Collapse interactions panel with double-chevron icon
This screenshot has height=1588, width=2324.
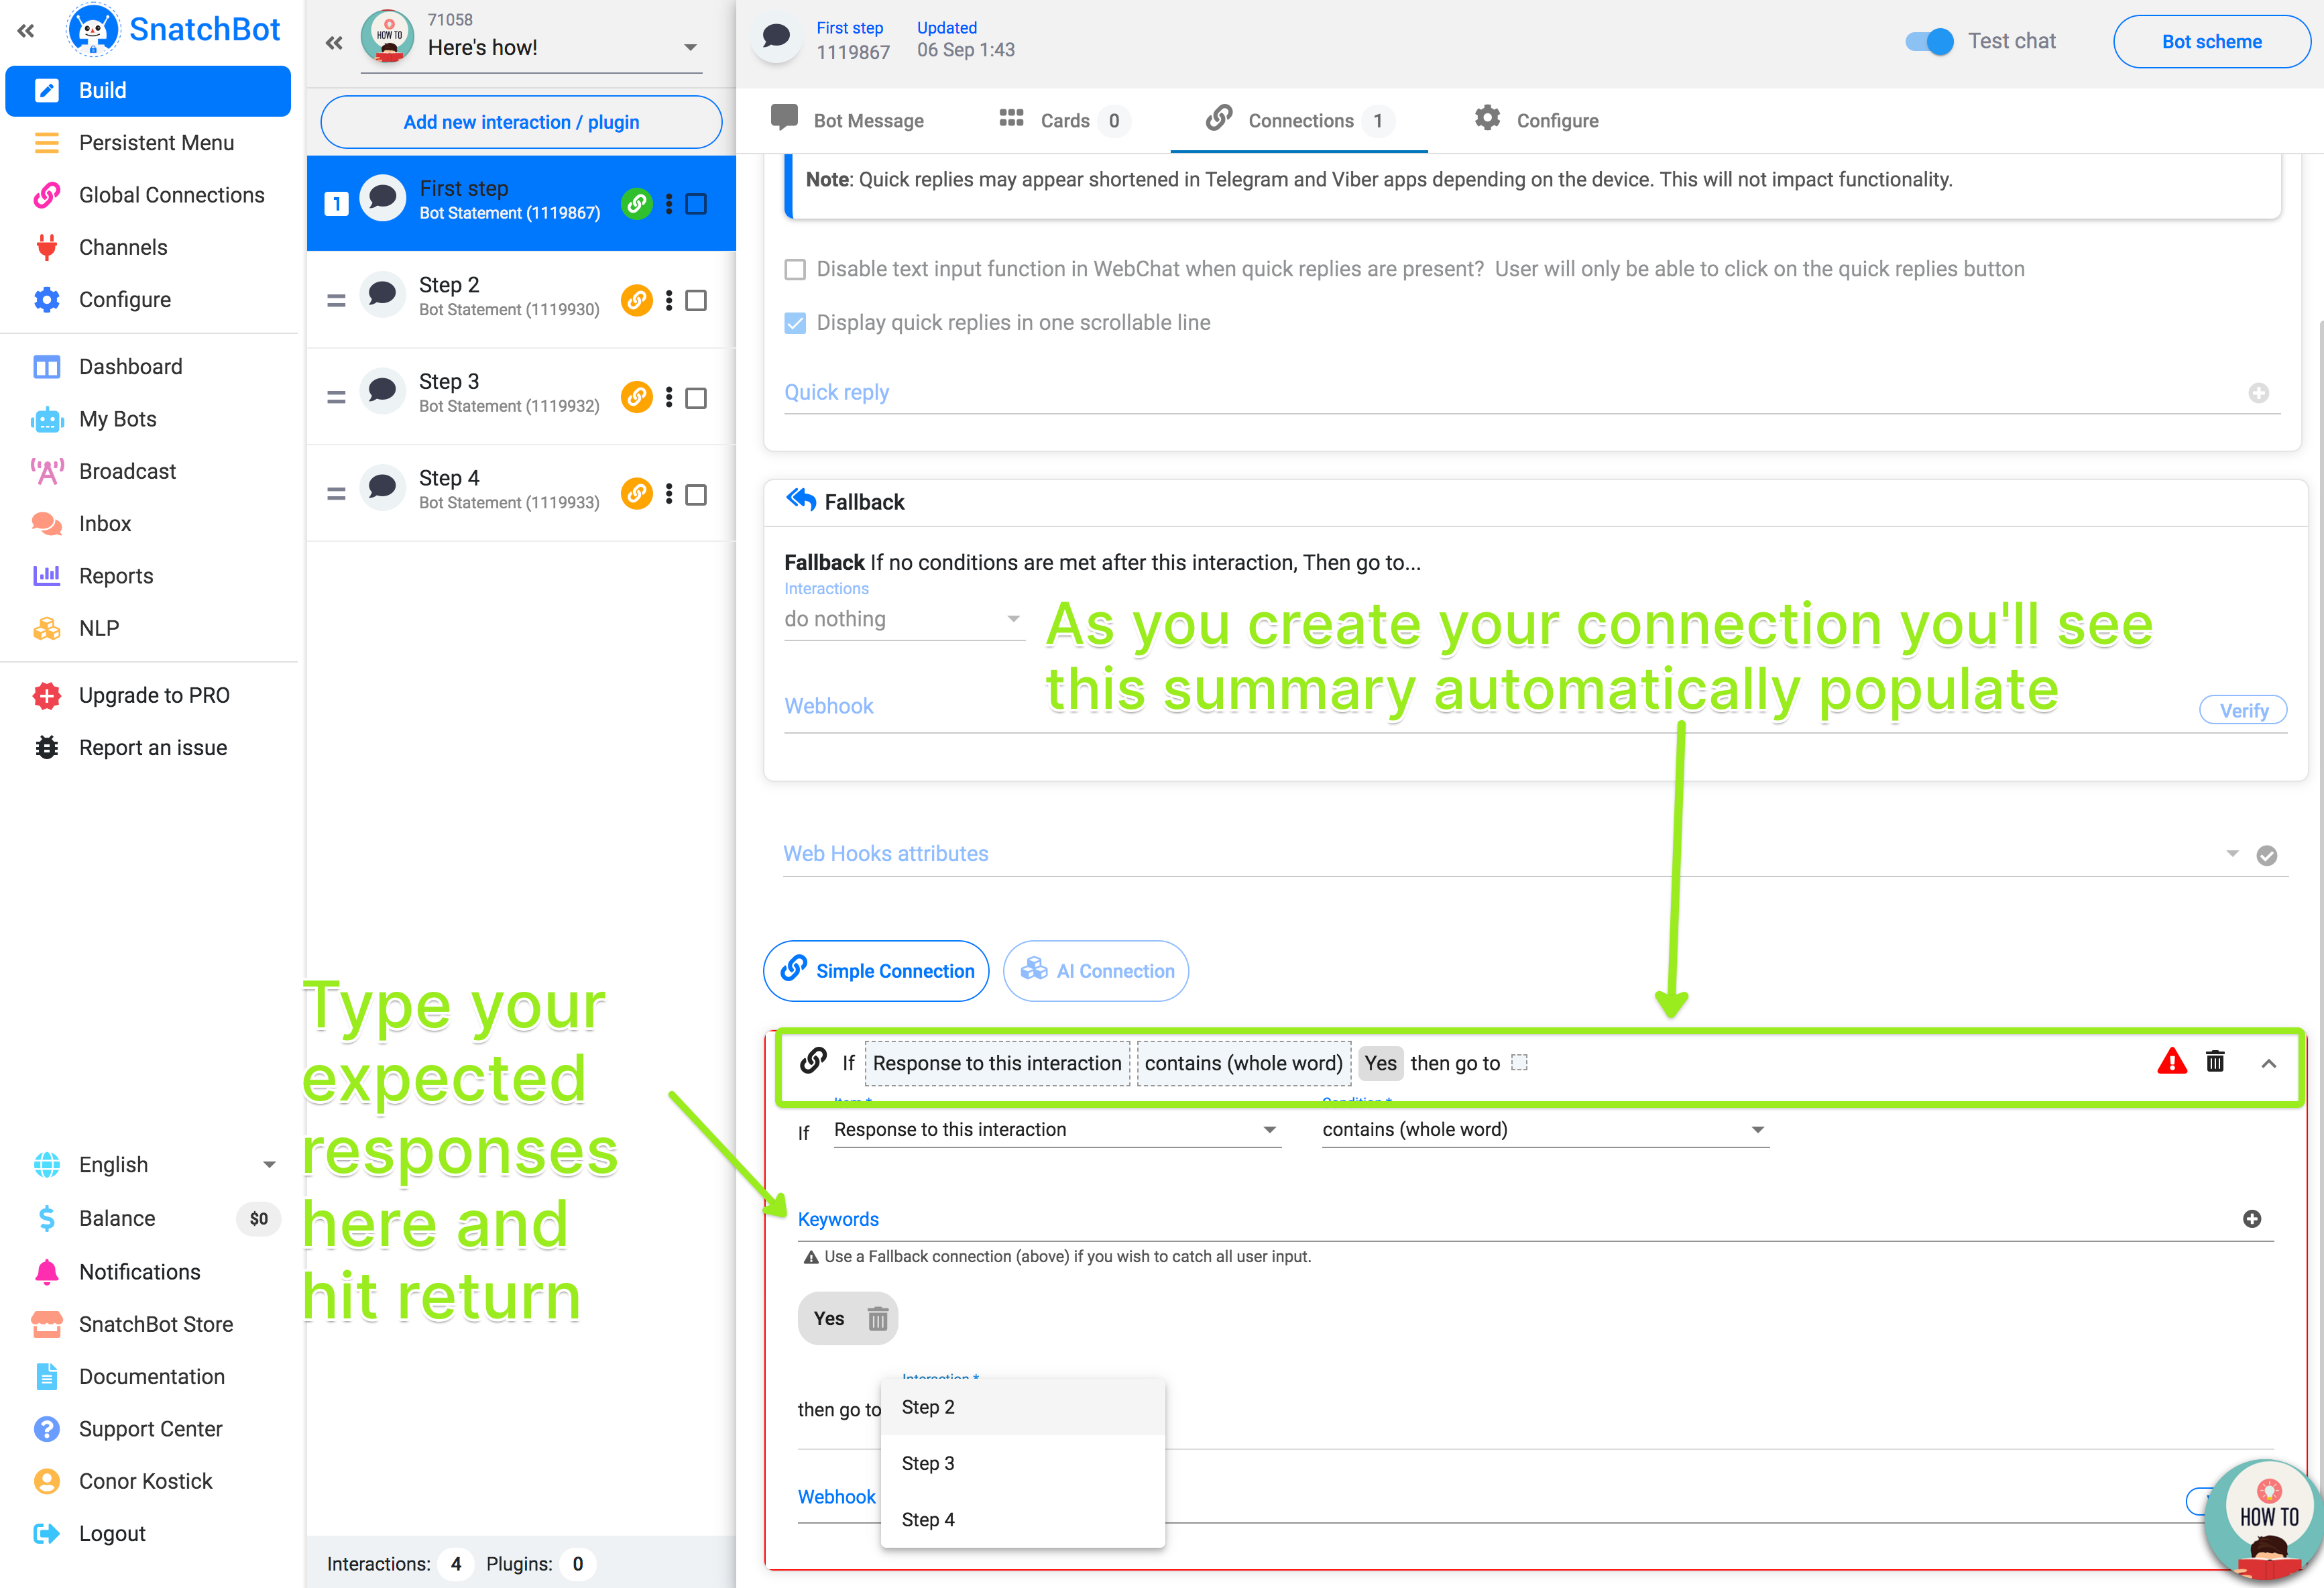pos(334,43)
